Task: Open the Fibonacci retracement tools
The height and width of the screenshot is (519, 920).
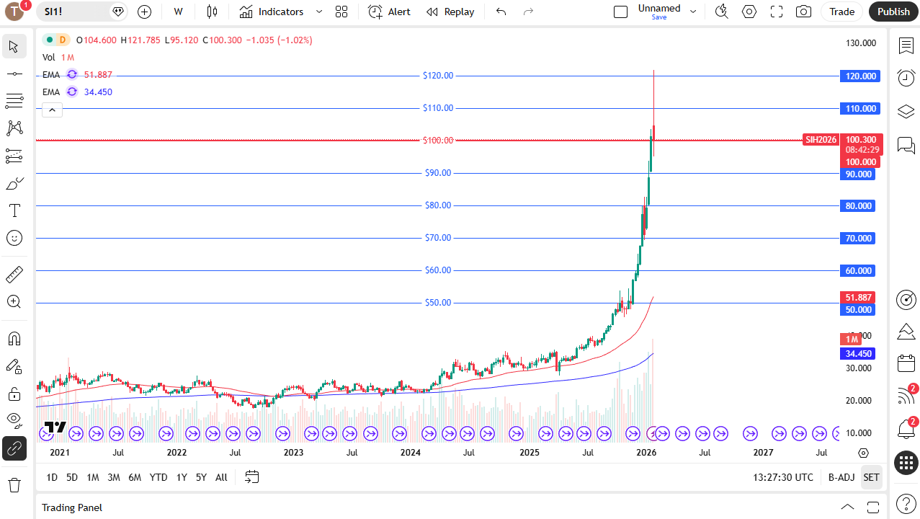Action: click(x=14, y=101)
